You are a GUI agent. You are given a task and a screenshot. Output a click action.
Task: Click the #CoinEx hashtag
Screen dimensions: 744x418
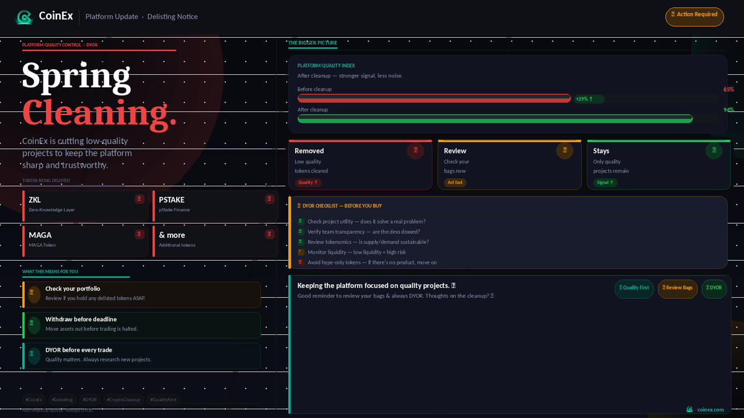34,399
